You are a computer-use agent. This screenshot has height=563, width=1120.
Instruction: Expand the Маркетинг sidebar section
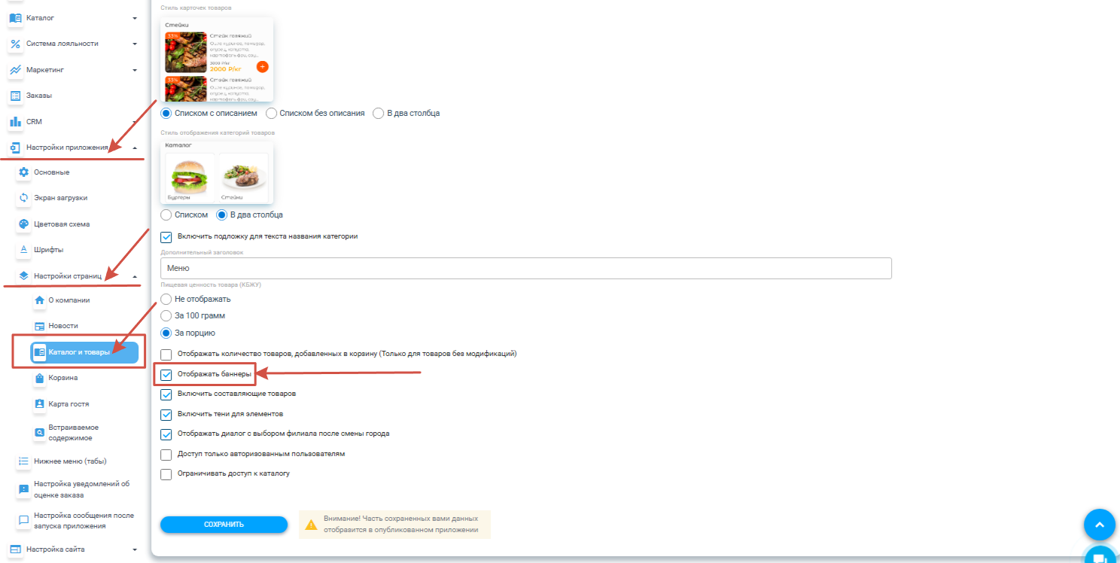click(x=72, y=70)
